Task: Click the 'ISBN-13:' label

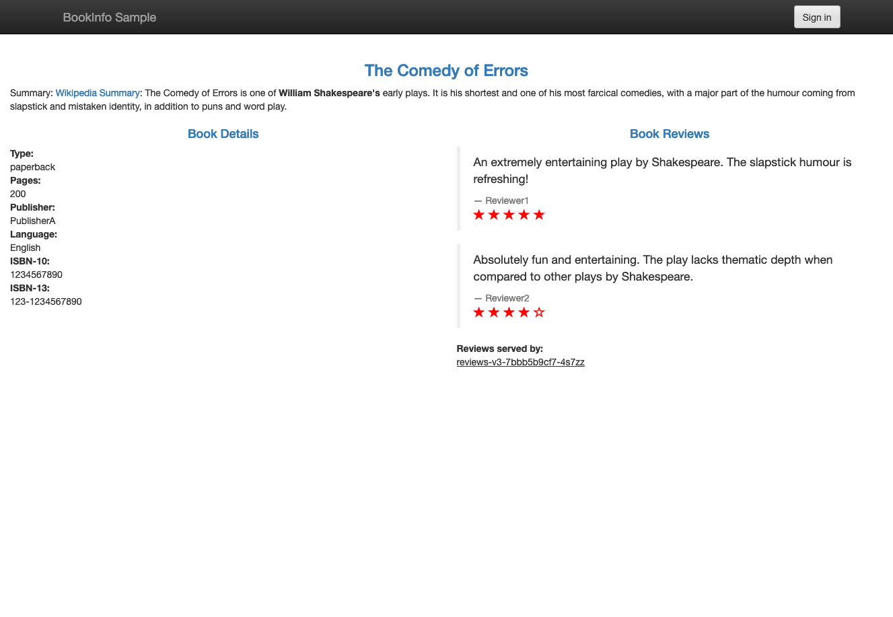Action: pos(30,288)
